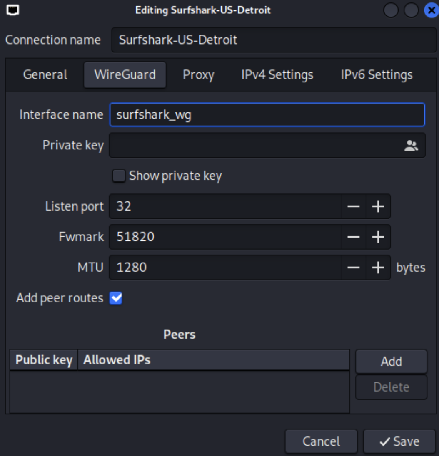Decrease Listen port with minus button
439x456 pixels.
tap(353, 206)
